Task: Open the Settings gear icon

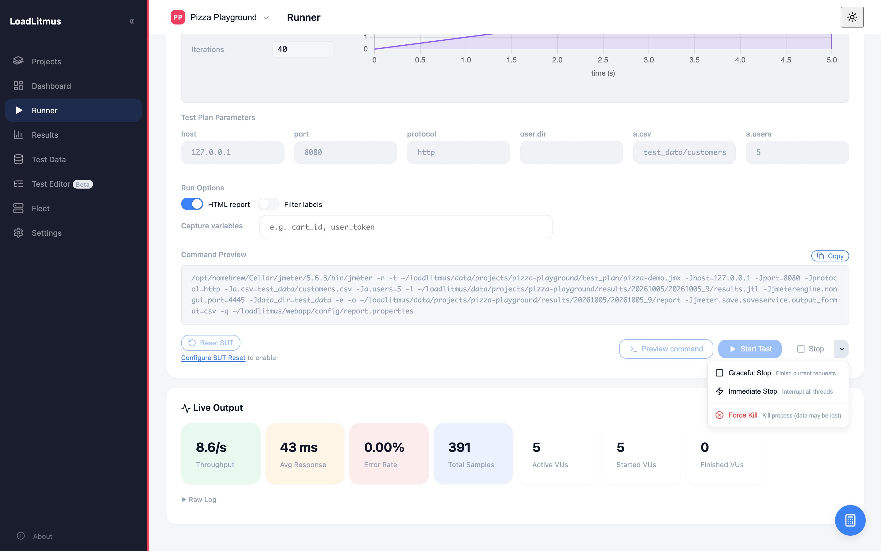Action: point(18,233)
